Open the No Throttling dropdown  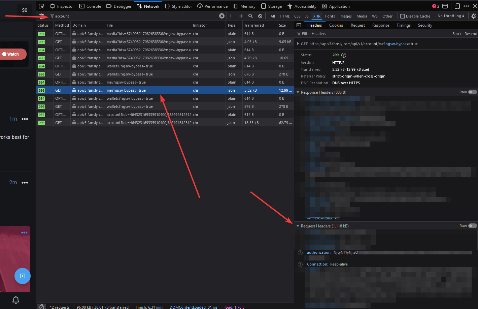click(451, 16)
